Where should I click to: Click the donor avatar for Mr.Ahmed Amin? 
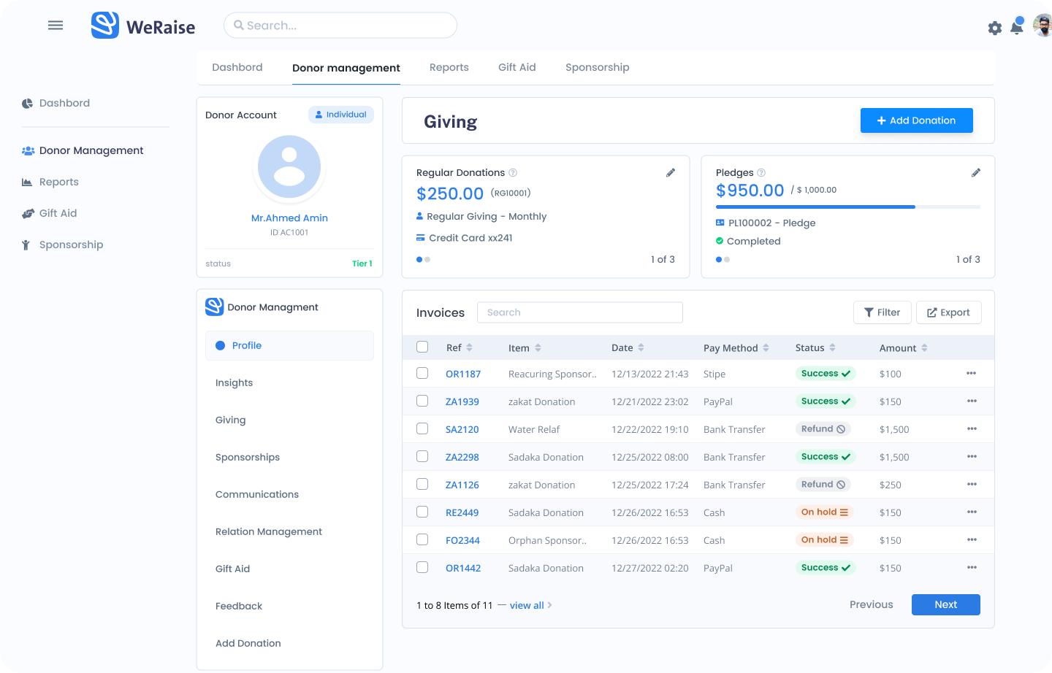(289, 167)
